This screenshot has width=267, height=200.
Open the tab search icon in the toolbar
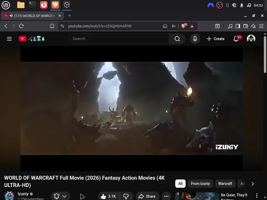217,26
